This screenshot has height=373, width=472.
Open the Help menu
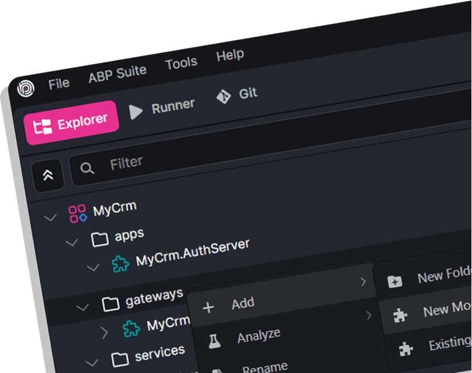[230, 55]
